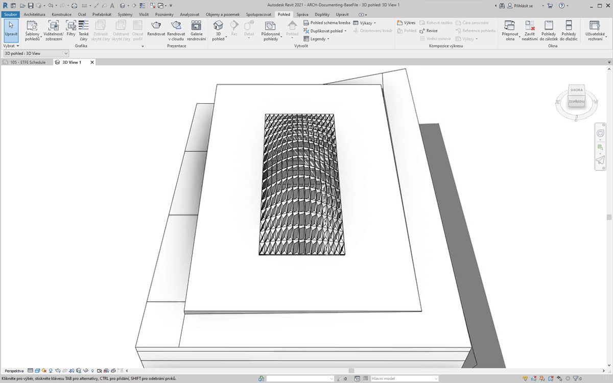Click the filter selection icon in status bar
Viewport: 613px width, 383px height.
pos(576,378)
